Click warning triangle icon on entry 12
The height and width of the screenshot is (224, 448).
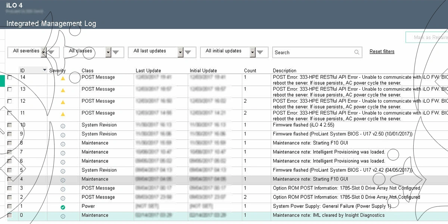[63, 102]
